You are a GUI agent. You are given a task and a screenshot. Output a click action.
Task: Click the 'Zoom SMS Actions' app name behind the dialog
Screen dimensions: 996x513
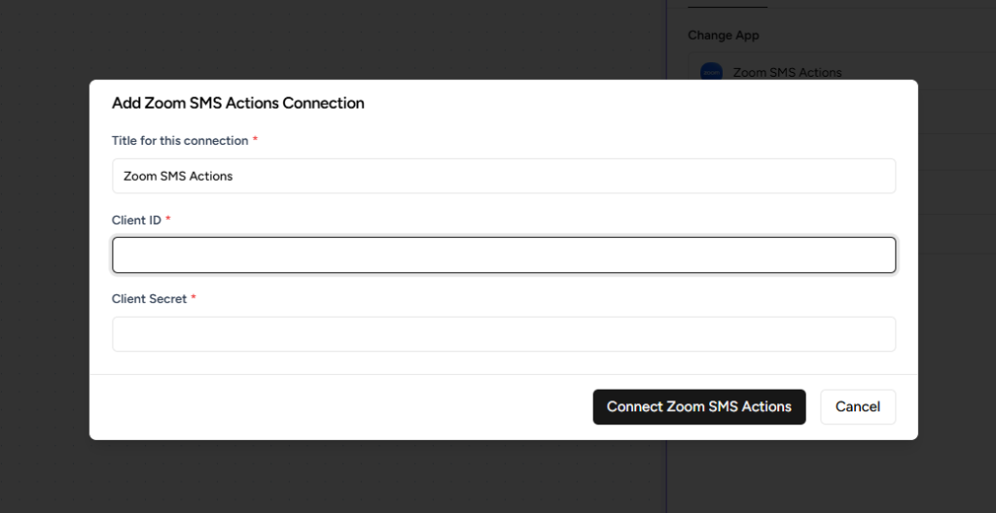pos(787,72)
